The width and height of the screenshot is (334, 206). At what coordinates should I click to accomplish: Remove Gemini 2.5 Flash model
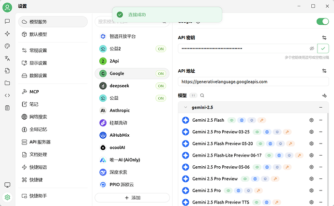[x=320, y=120]
